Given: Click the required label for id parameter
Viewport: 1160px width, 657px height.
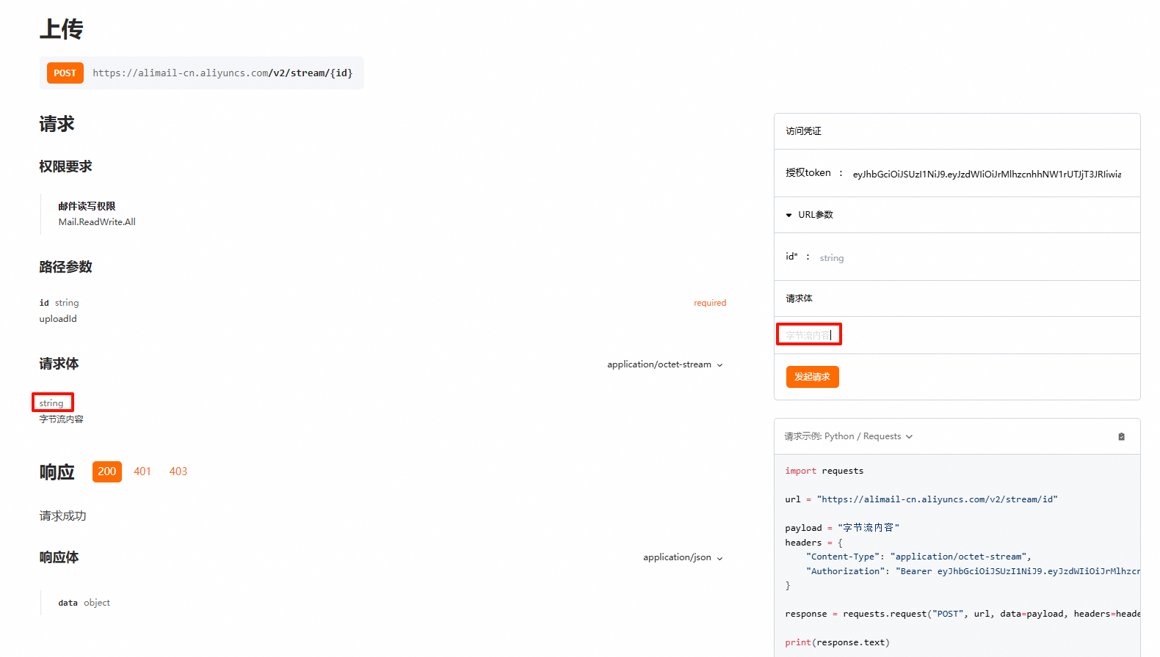Looking at the screenshot, I should [x=709, y=303].
